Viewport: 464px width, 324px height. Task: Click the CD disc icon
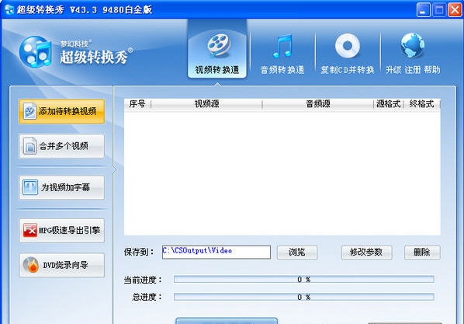(348, 46)
